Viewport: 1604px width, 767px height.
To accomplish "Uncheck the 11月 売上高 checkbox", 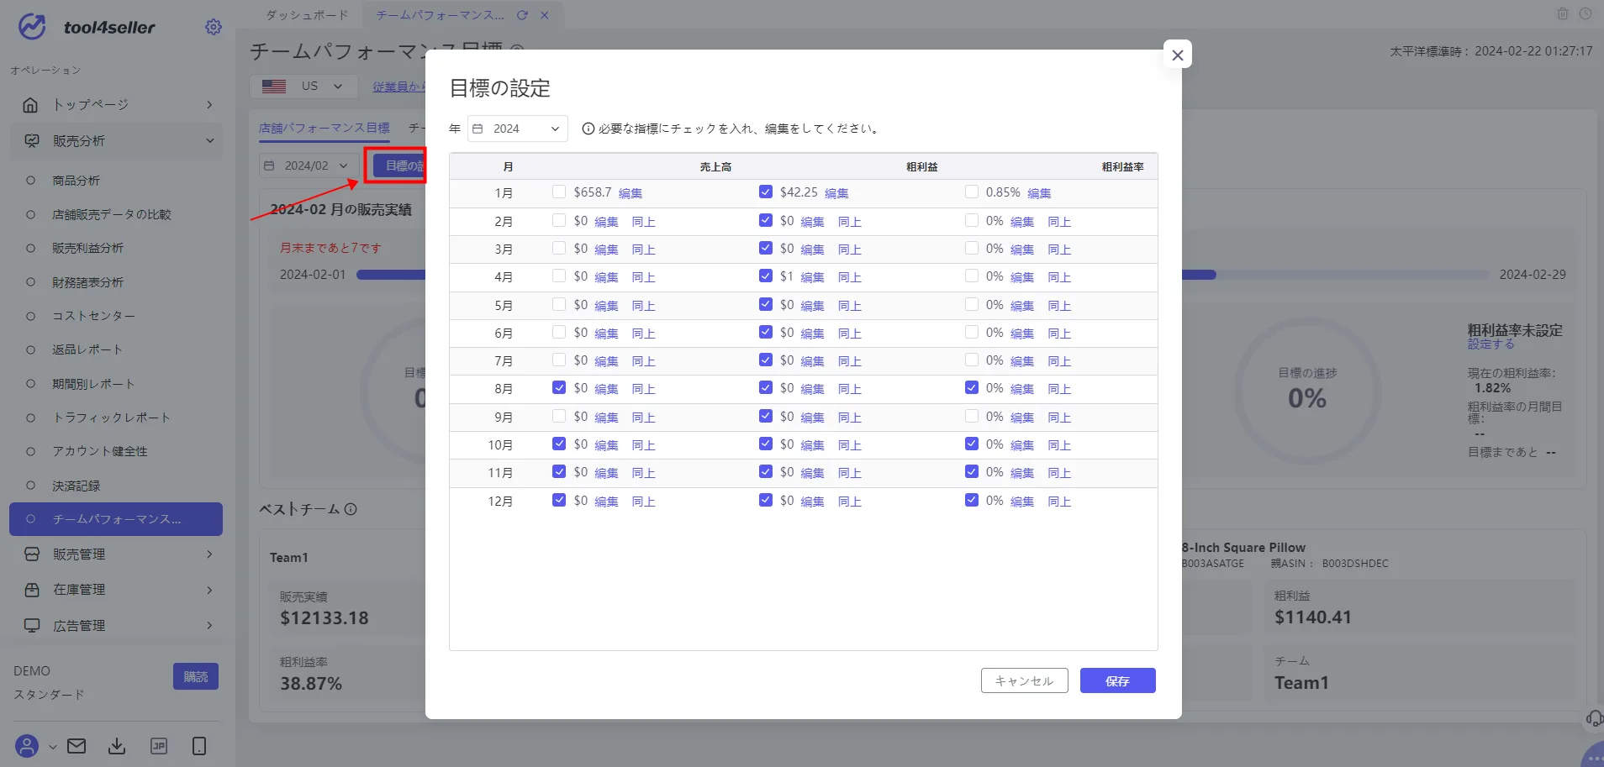I will (559, 472).
